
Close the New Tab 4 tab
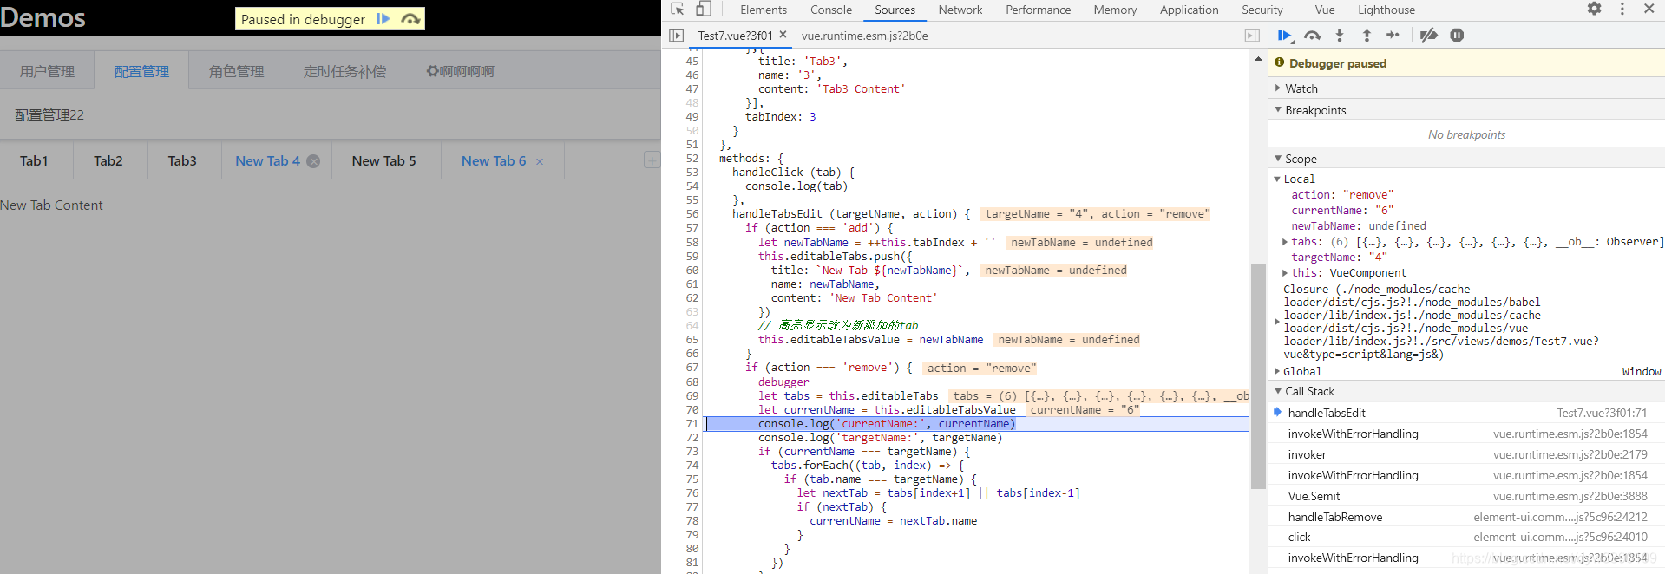click(313, 161)
